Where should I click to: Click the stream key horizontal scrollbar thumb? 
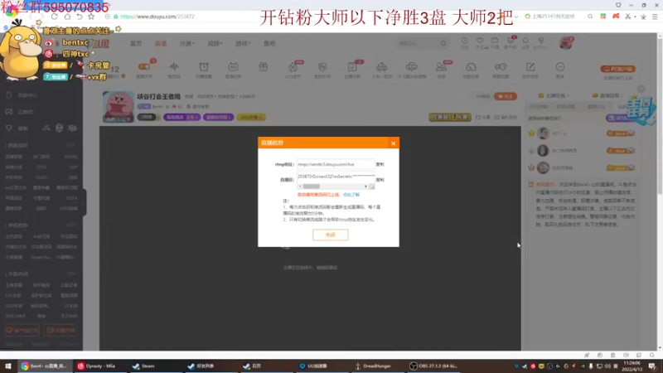coord(312,186)
